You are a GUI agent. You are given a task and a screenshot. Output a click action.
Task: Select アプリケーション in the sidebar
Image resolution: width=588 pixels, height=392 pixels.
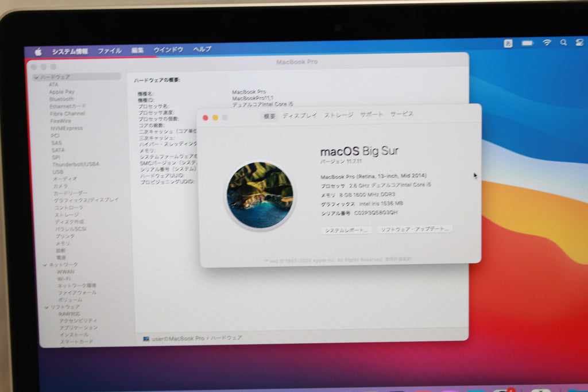click(x=78, y=328)
